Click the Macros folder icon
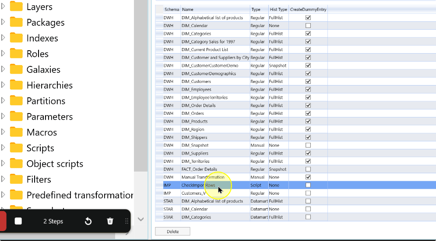The image size is (436, 241). coord(16,132)
